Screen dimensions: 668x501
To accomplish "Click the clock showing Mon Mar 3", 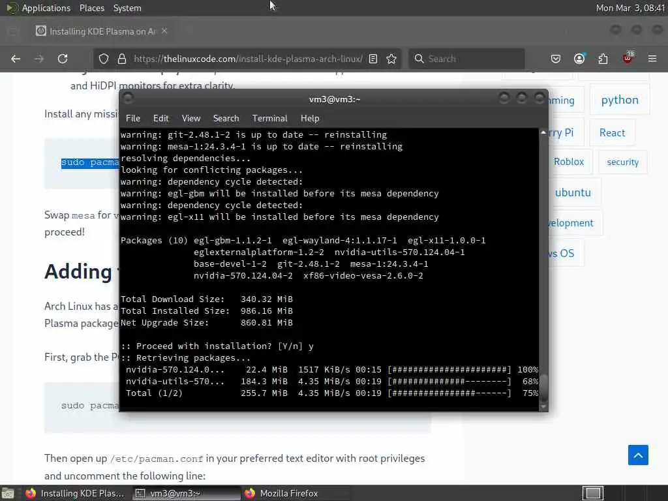I will tap(631, 8).
